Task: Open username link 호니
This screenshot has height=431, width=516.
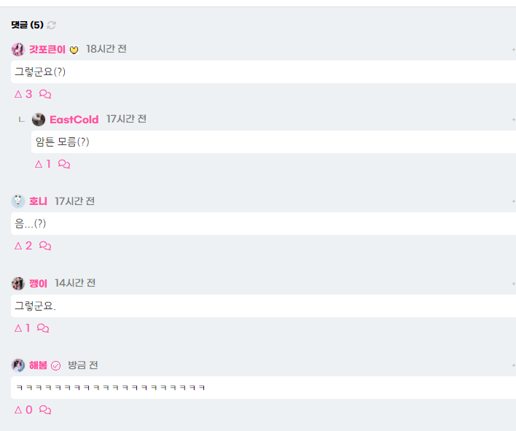Action: pyautogui.click(x=38, y=201)
